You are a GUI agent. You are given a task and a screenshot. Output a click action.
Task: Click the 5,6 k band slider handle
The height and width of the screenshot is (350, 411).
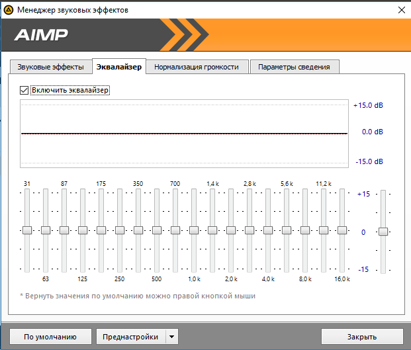click(287, 230)
